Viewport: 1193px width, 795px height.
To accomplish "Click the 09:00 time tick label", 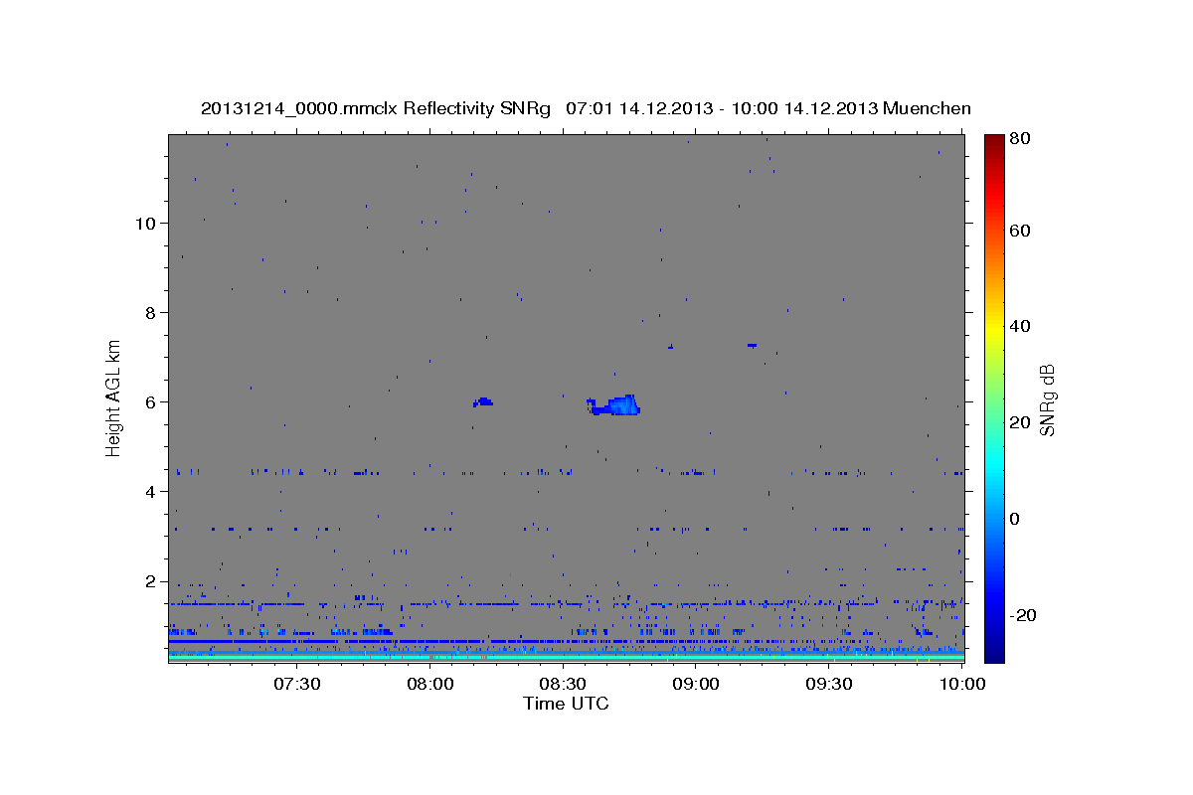I will coord(696,685).
